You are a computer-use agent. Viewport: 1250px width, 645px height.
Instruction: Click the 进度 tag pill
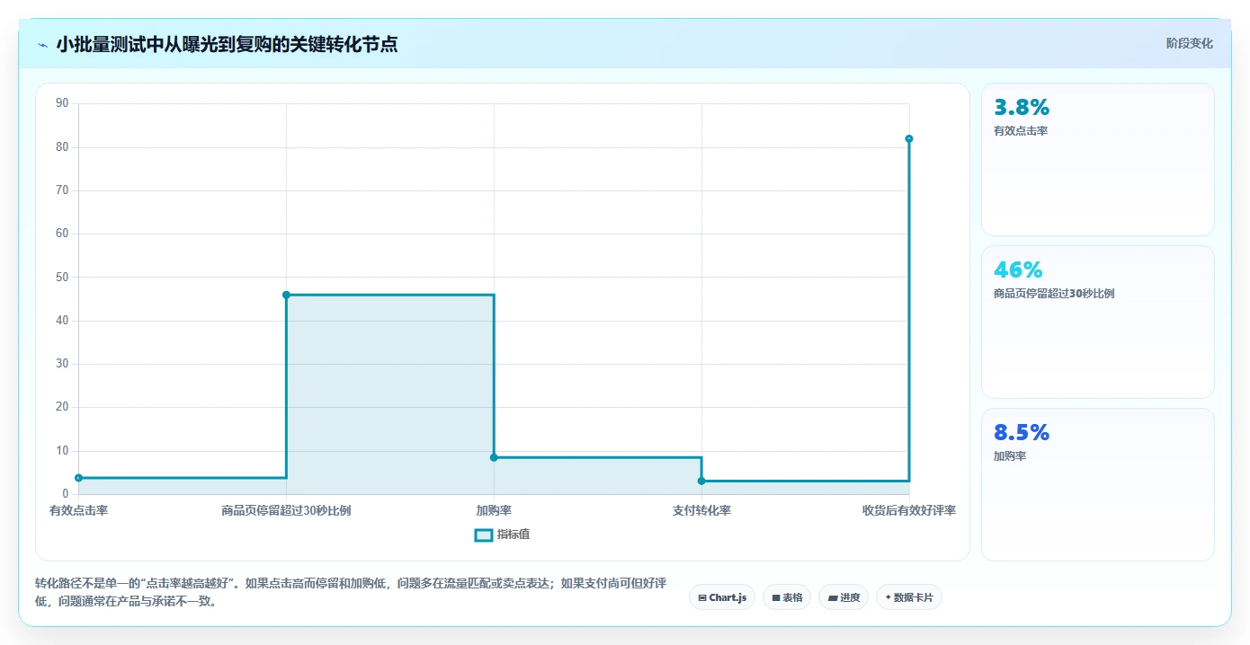(844, 597)
